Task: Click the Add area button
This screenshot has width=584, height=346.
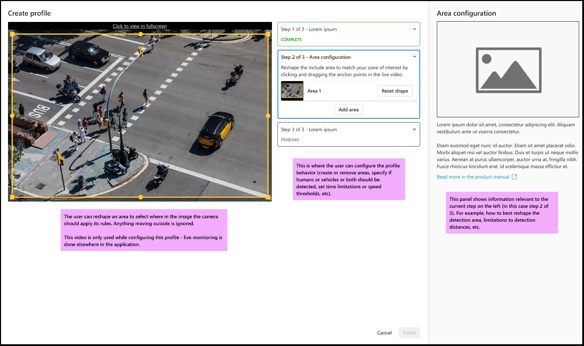Action: [348, 110]
